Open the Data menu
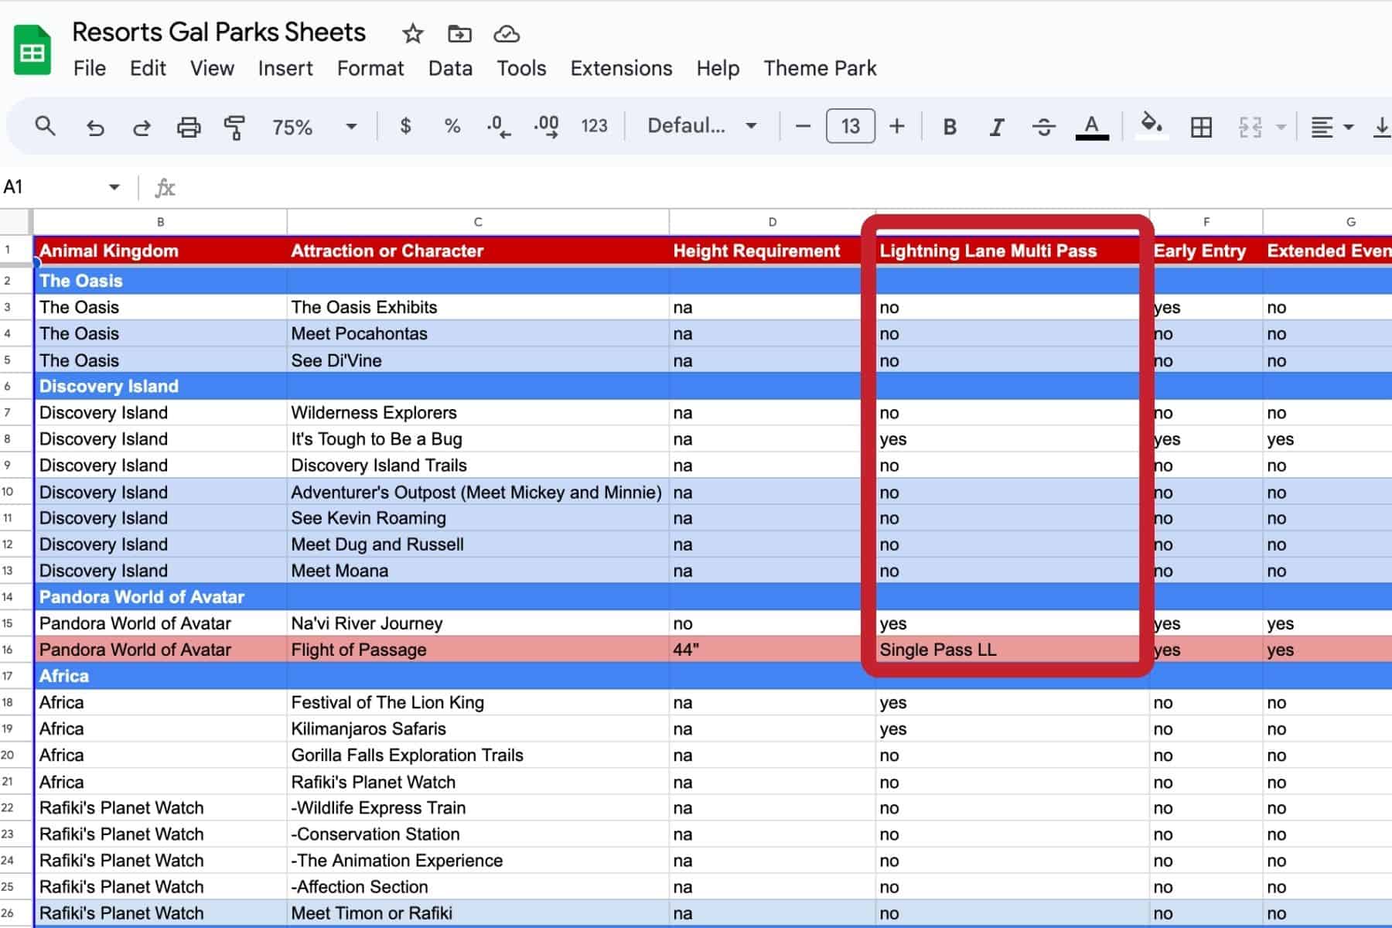Screen dimensions: 1392x928 coord(450,68)
